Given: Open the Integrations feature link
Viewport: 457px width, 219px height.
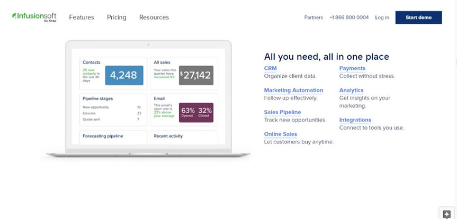Looking at the screenshot, I should click(x=355, y=120).
